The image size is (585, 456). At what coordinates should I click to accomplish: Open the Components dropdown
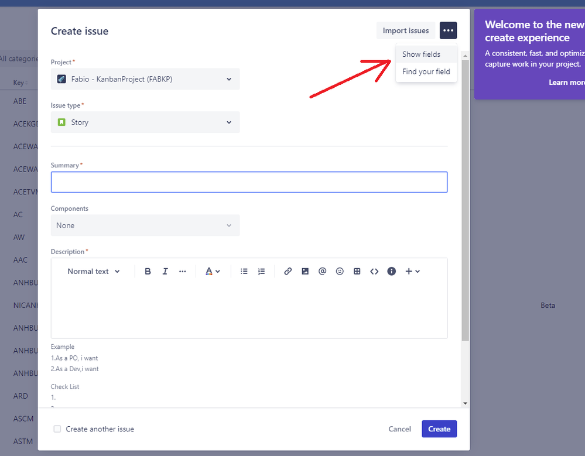[145, 225]
